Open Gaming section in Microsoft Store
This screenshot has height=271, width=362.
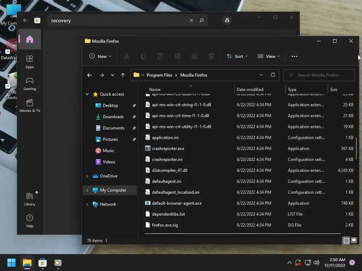pyautogui.click(x=30, y=84)
